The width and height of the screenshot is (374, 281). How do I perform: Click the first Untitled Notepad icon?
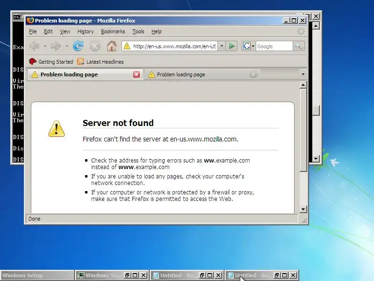coord(156,275)
